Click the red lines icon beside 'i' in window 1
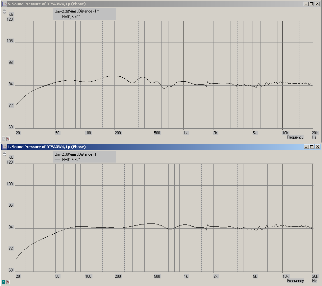The width and height of the screenshot is (322, 286). [8, 282]
